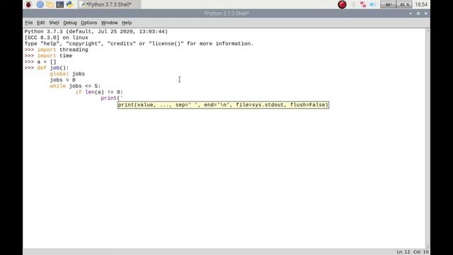Viewport: 453px width, 255px height.
Task: Open the Edit menu
Action: (x=41, y=23)
